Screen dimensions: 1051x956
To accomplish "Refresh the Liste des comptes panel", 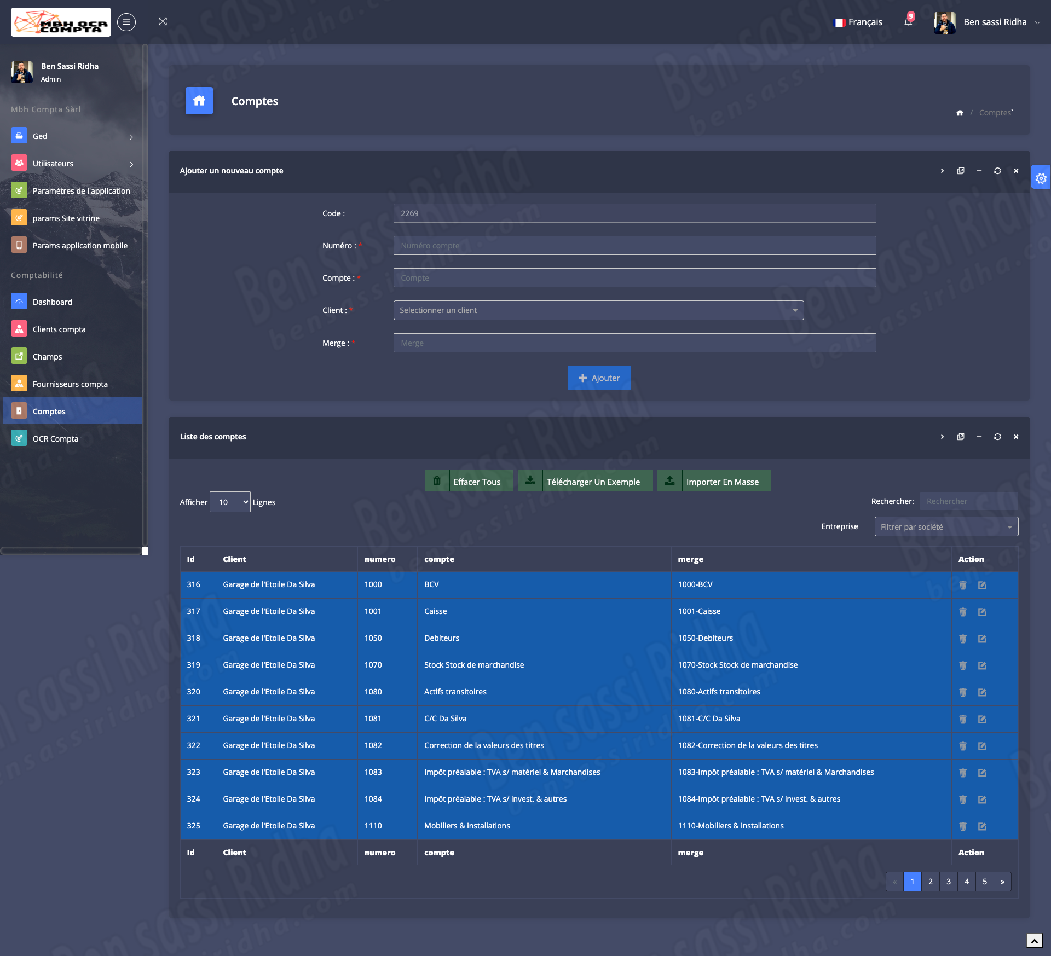I will click(x=997, y=437).
